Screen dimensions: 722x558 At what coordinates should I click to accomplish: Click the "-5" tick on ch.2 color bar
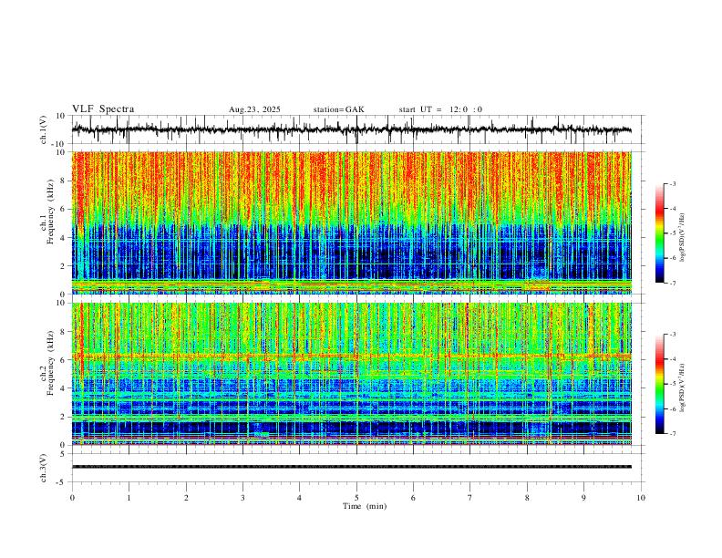pyautogui.click(x=673, y=384)
